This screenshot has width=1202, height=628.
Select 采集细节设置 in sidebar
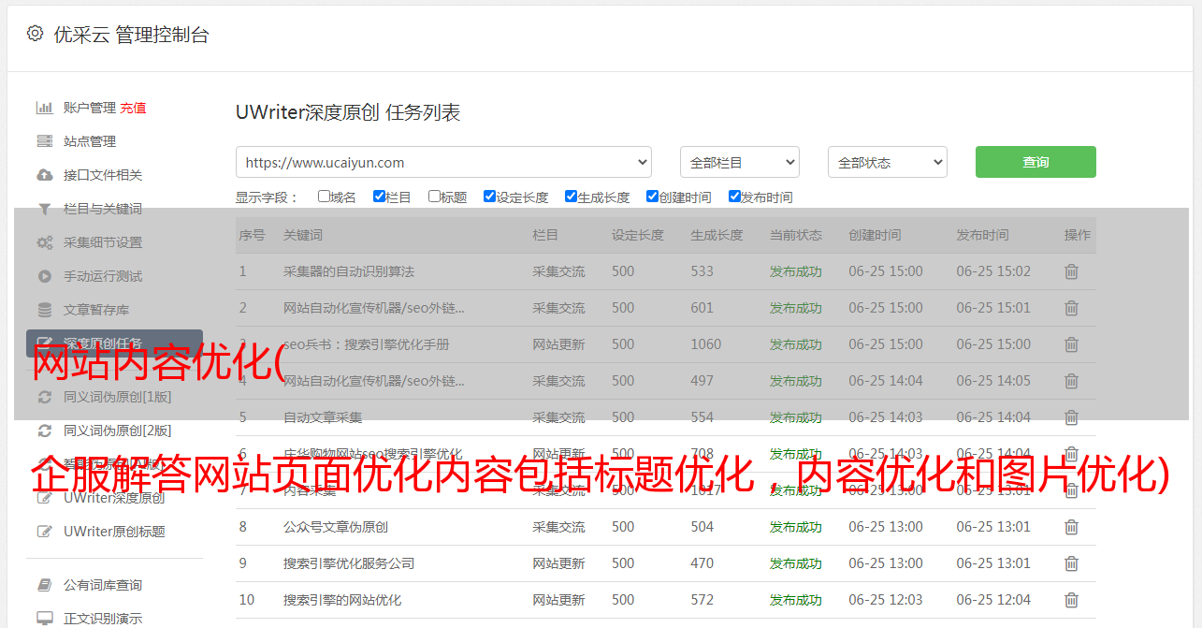[x=103, y=242]
